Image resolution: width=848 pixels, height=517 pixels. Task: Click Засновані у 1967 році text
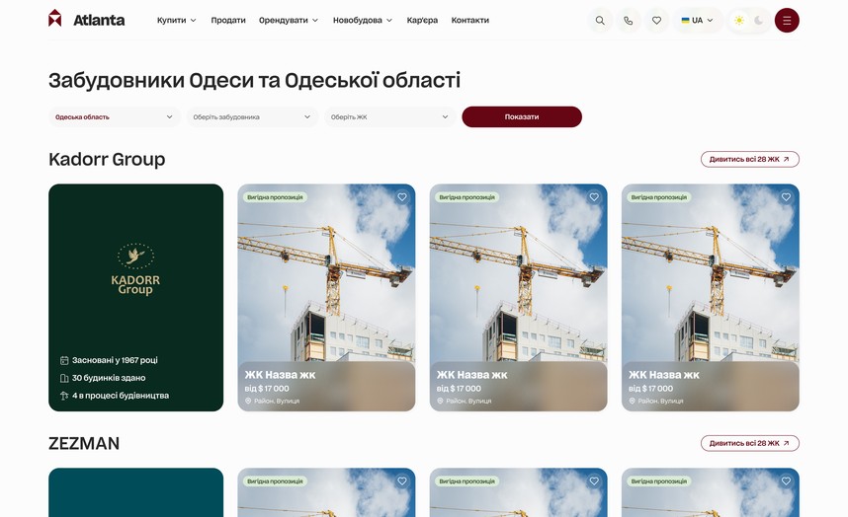pos(116,360)
